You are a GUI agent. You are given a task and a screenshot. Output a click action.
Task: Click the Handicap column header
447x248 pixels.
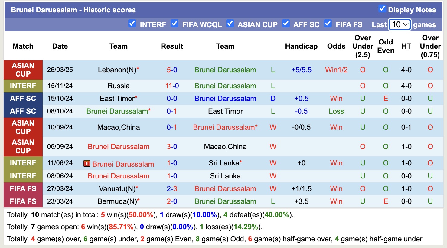[301, 46]
